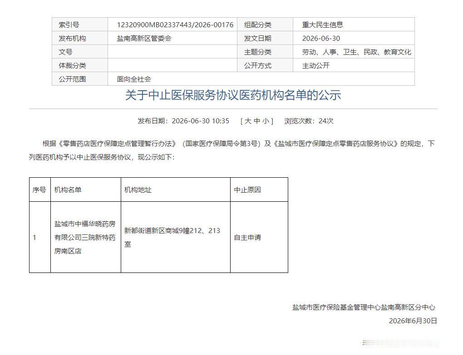Select the issue date 2026-06-30 in metadata table
This screenshot has height=355, width=463.
tap(321, 39)
